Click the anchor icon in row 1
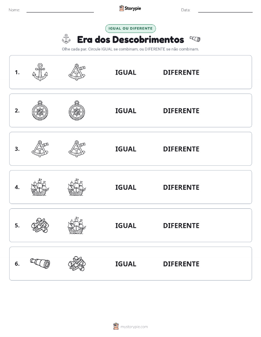 [x=40, y=72]
